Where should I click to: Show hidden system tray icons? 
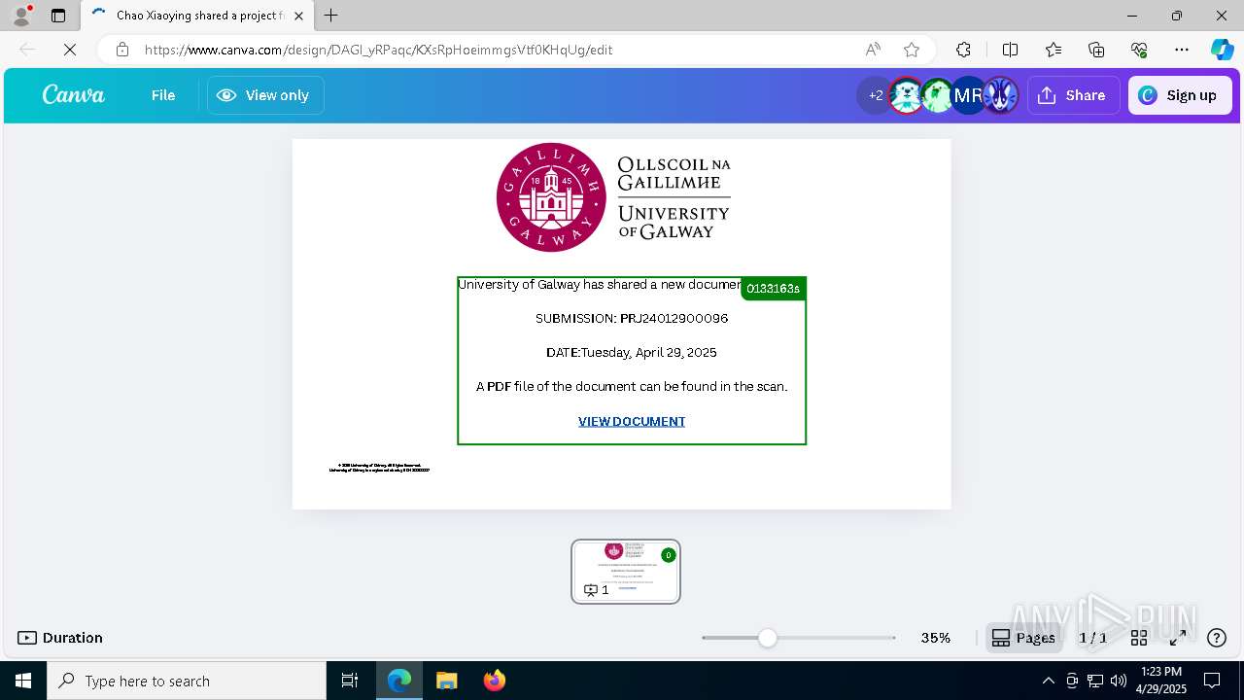[x=1048, y=681]
